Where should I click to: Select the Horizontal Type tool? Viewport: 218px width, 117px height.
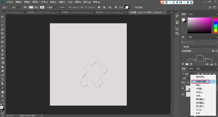click(2, 79)
